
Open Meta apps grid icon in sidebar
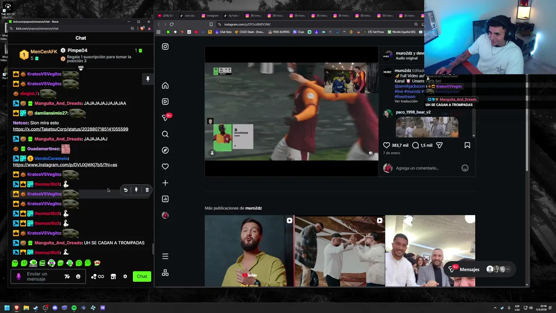(165, 273)
